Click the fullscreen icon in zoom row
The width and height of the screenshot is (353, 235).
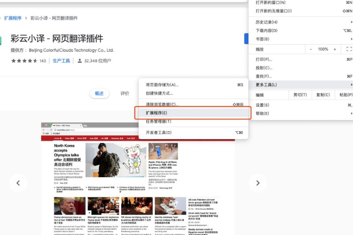coord(349,49)
